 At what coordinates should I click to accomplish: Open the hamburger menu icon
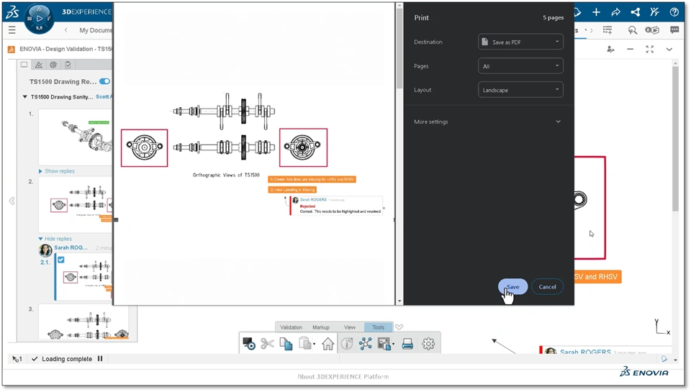12,30
